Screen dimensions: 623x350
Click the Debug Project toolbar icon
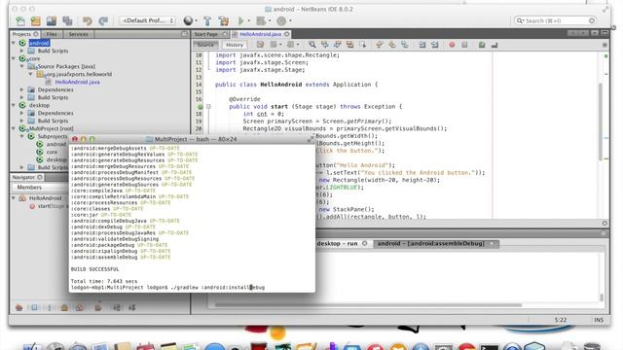[x=261, y=20]
